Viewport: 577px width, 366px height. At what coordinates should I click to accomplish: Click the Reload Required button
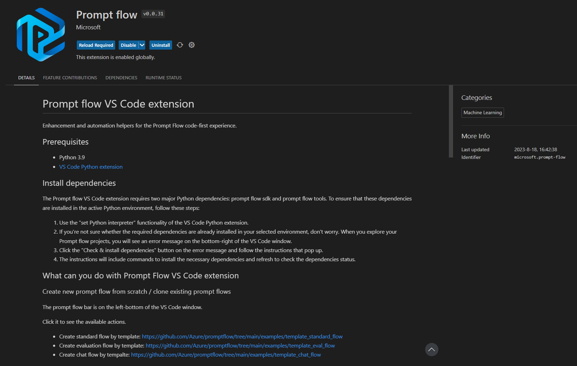pos(96,45)
